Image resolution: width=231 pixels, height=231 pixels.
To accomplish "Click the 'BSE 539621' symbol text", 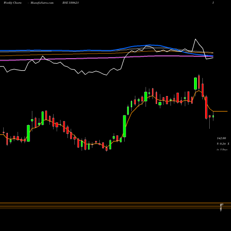I will tap(71, 3).
